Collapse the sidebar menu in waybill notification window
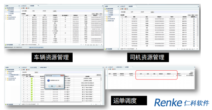Screen dimensions: 212x110 click(x=19, y=68)
